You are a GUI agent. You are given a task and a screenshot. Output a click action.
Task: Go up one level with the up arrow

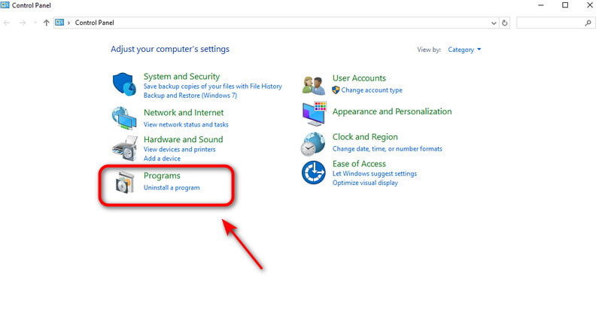[47, 23]
